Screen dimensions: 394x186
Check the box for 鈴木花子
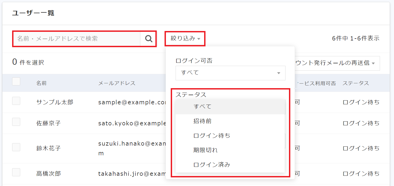click(16, 147)
